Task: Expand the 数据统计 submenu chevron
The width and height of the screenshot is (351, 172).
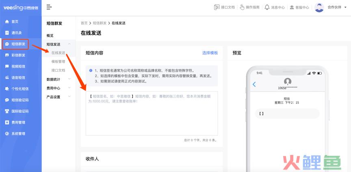Action: [x=69, y=79]
